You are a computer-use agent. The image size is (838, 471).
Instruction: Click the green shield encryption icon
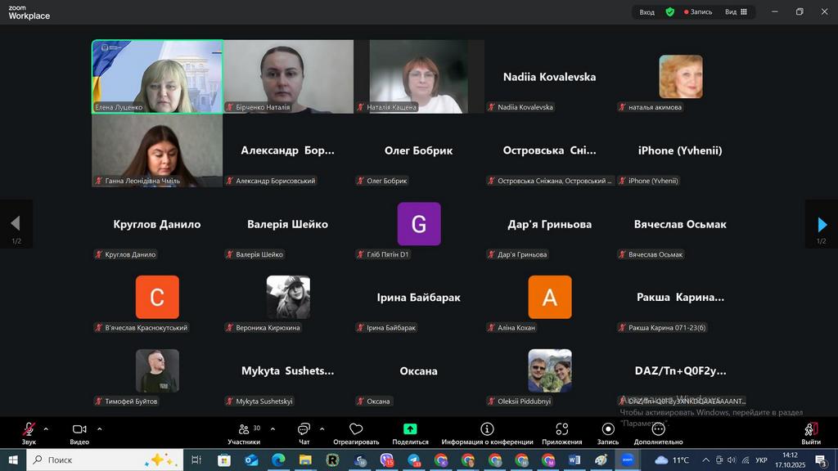pyautogui.click(x=670, y=12)
